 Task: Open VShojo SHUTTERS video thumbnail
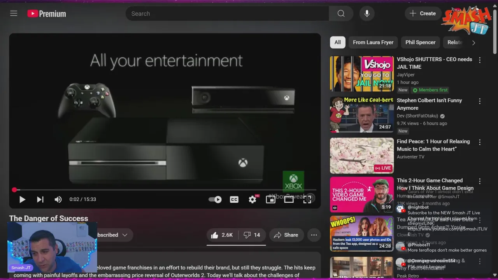[x=362, y=74]
